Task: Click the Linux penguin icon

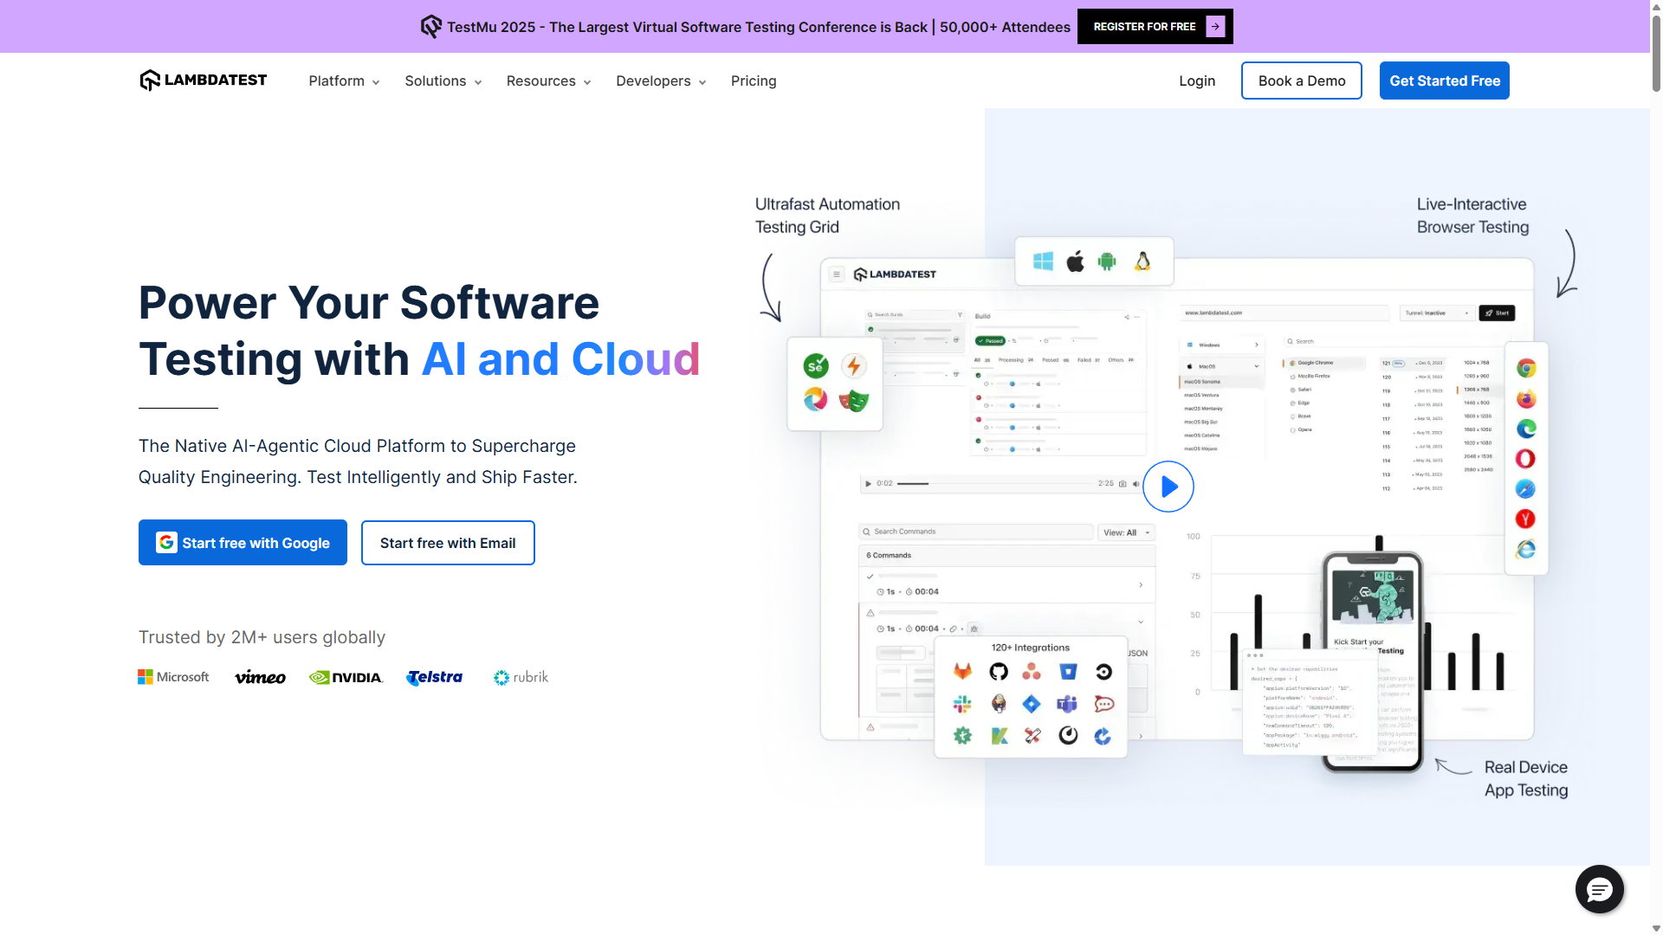Action: [x=1142, y=261]
